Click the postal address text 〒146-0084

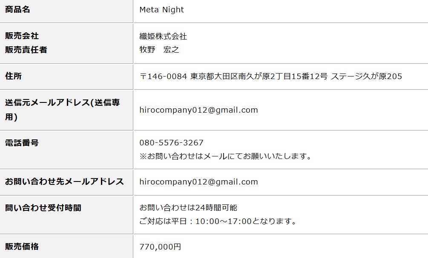pos(163,76)
